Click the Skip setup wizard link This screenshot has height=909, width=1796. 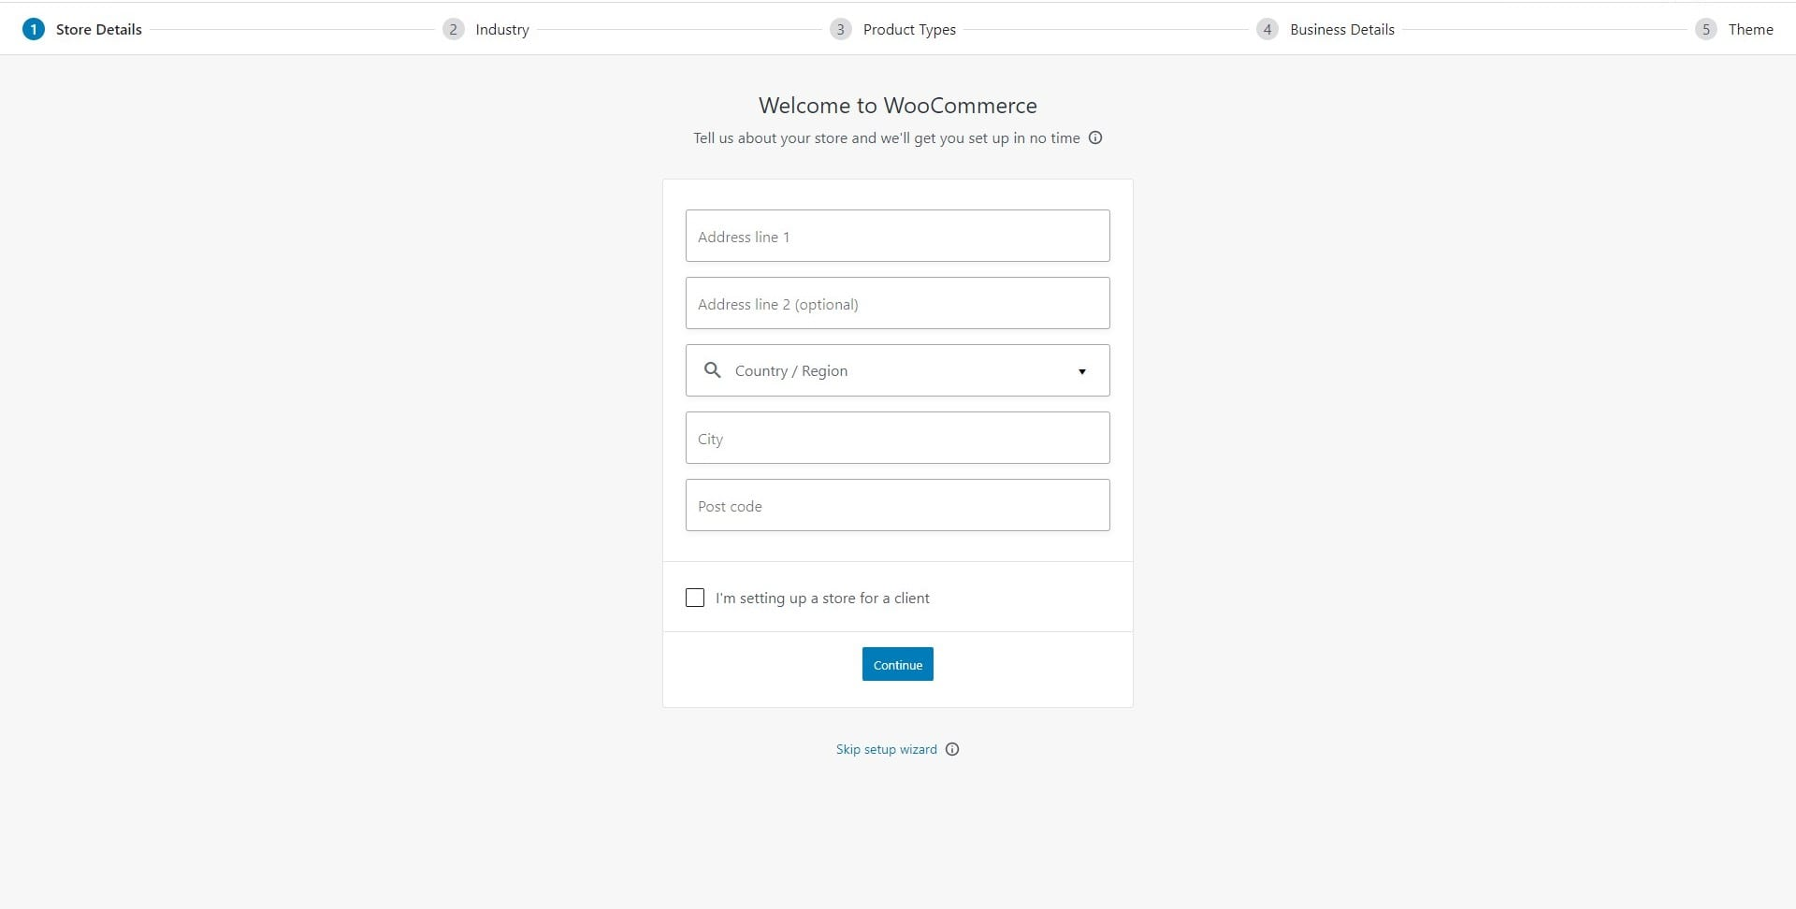(x=885, y=749)
